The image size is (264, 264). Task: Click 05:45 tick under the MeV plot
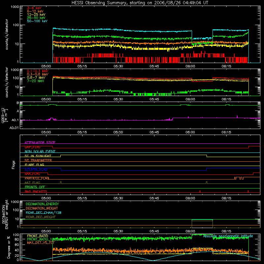pos(154,99)
